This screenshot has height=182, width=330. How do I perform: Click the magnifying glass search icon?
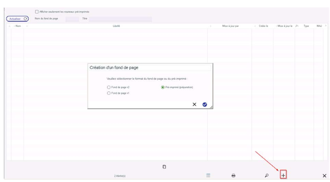(x=266, y=175)
